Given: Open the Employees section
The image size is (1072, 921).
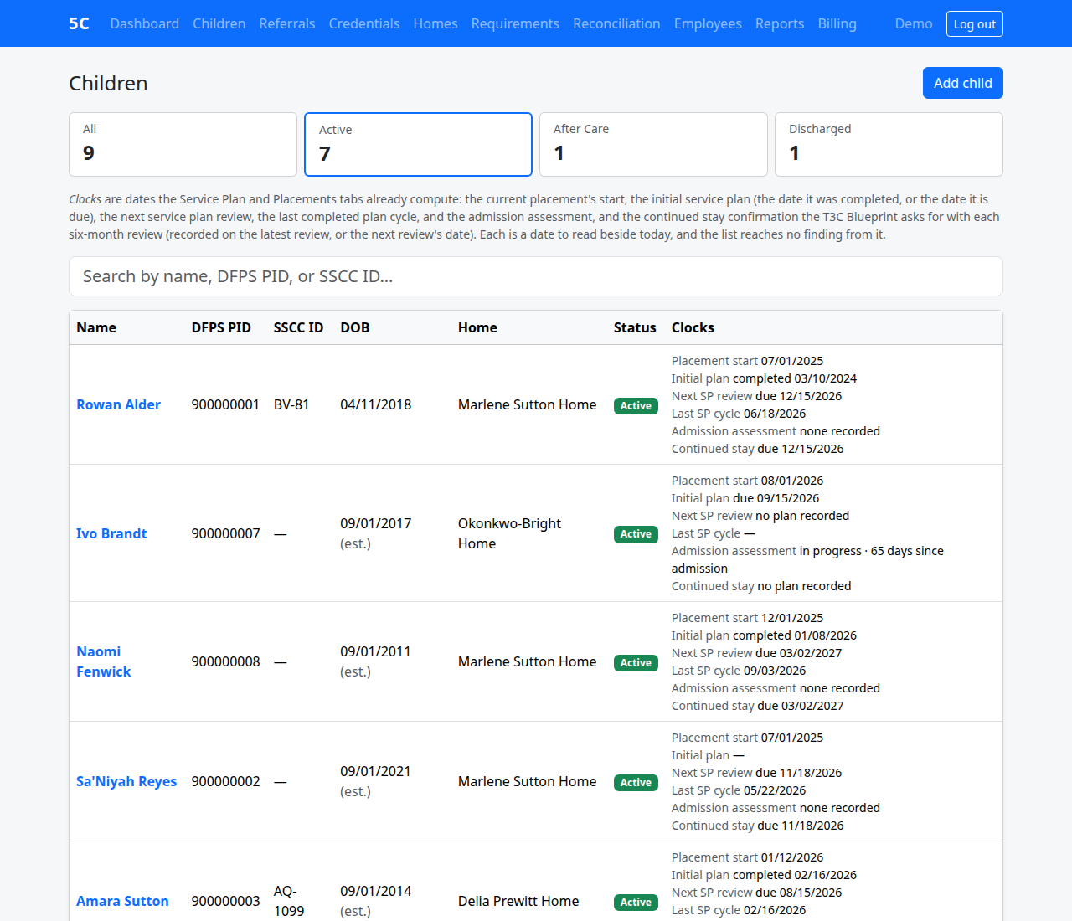Looking at the screenshot, I should tap(708, 23).
